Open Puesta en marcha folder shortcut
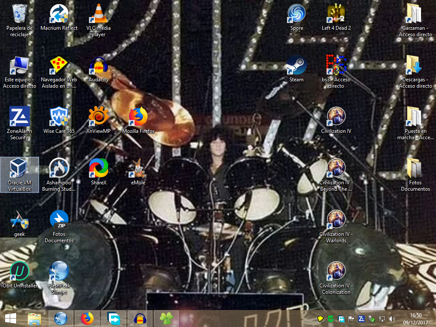This screenshot has width=436, height=327. [x=415, y=123]
